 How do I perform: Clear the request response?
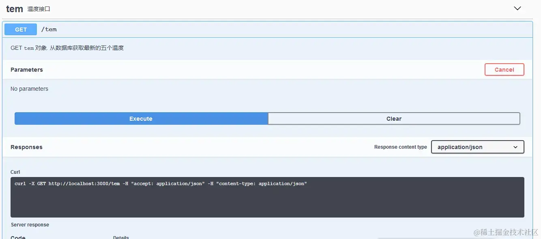(x=394, y=119)
